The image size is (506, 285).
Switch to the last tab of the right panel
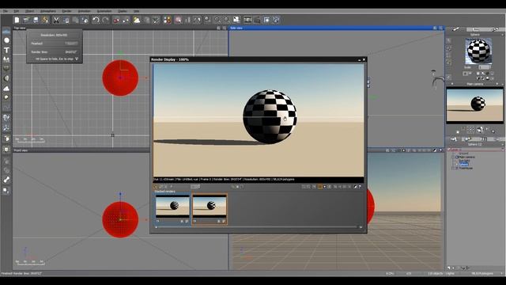(x=495, y=29)
